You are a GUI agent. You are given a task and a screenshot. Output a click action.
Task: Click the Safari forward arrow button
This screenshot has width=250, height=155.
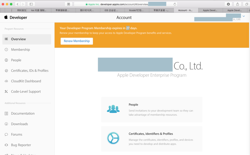tap(23, 4)
